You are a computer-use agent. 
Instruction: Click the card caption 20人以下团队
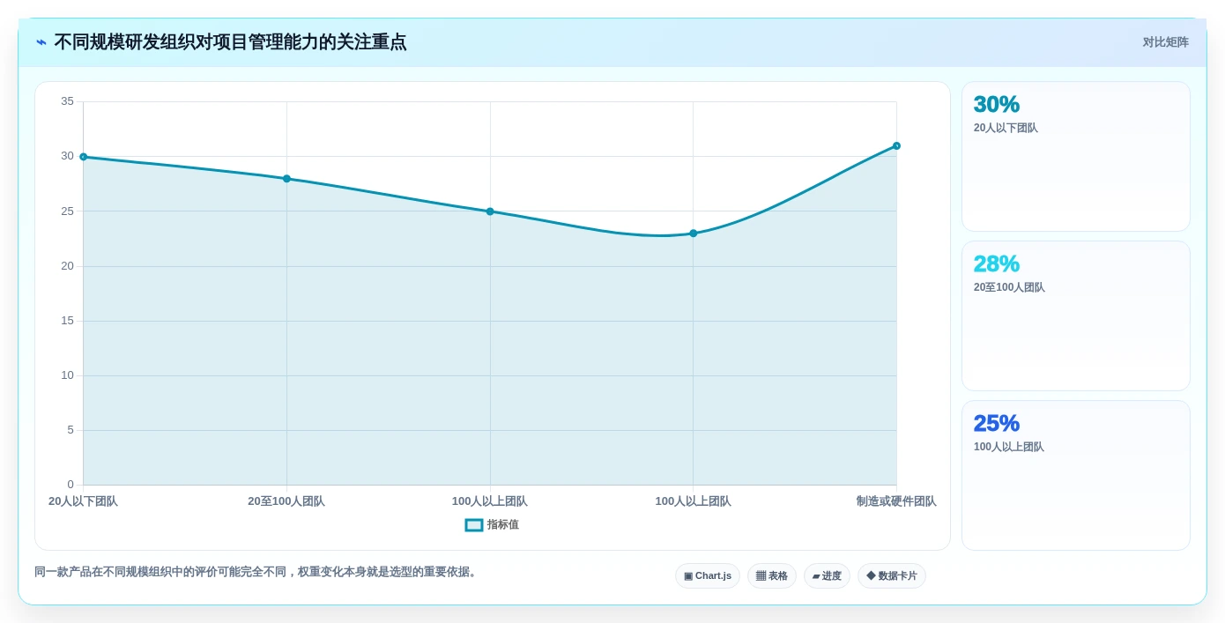[1006, 128]
